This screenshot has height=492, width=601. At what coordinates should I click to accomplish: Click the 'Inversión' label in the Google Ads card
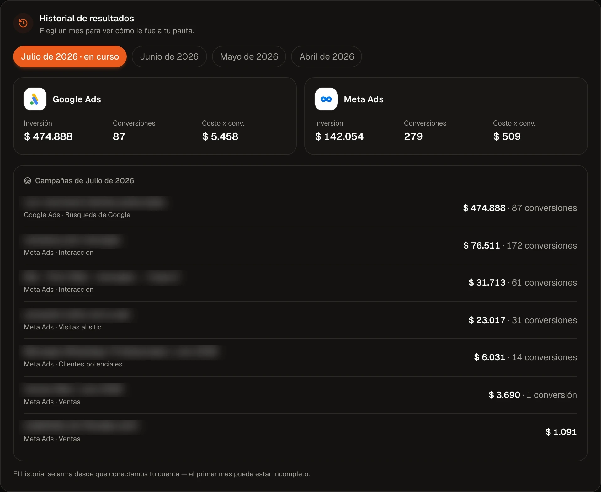click(x=38, y=123)
